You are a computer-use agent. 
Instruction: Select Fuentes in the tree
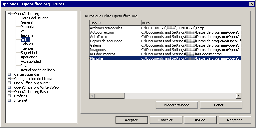pos(27,48)
